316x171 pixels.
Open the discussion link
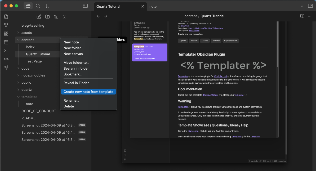(x=193, y=131)
